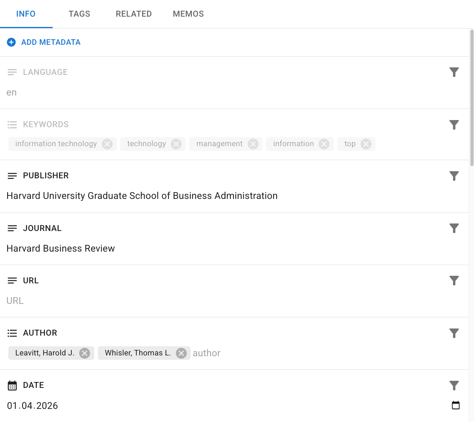The image size is (474, 422).
Task: Click the ADD METADATA button
Action: coord(44,42)
